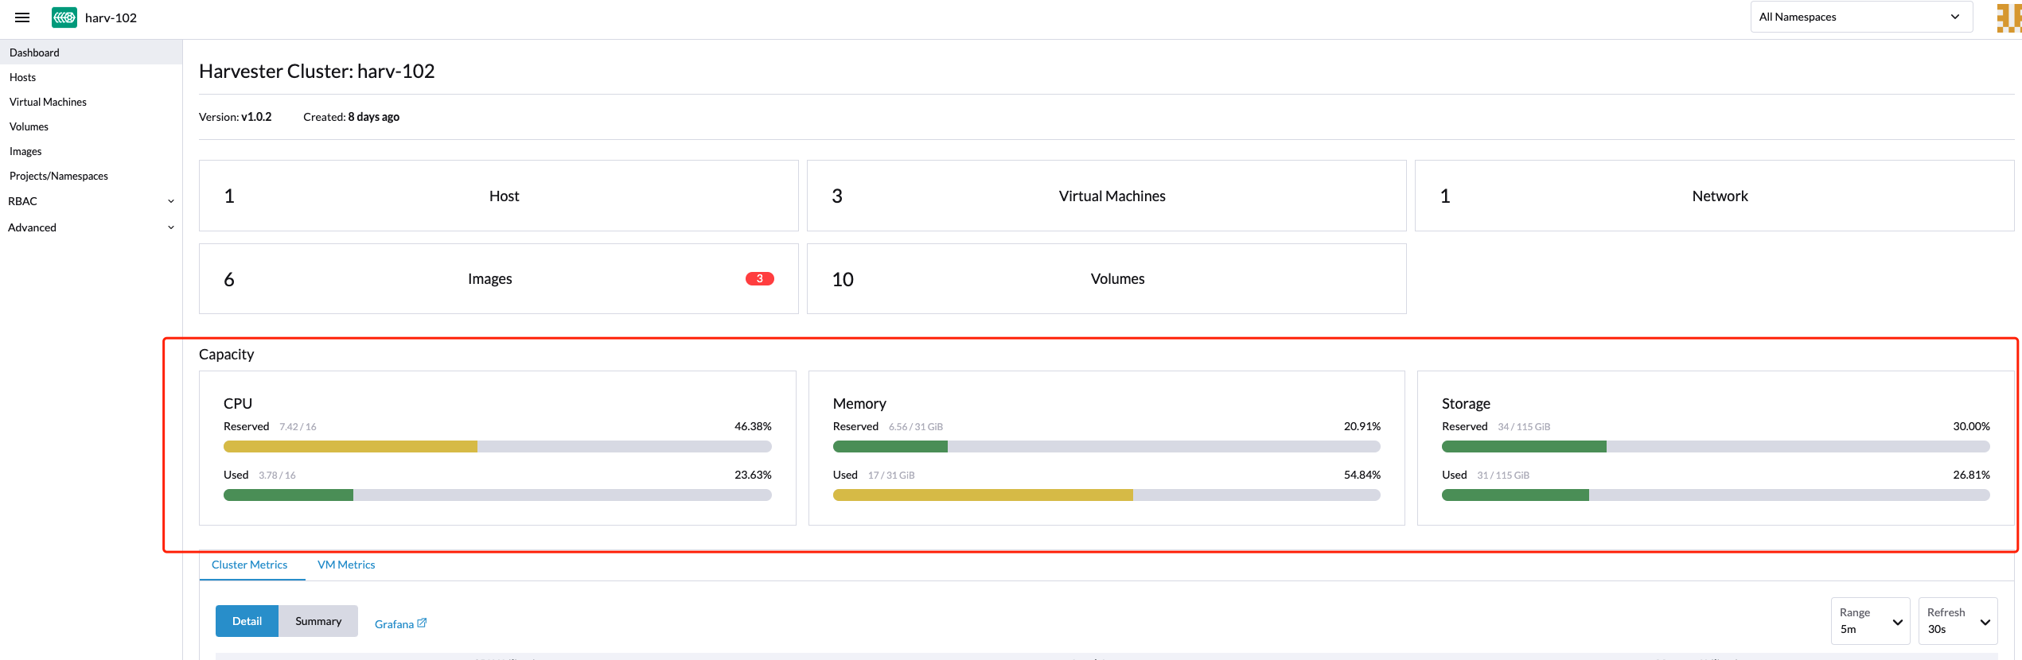Open the hamburger navigation menu
2022x660 pixels.
click(x=22, y=17)
